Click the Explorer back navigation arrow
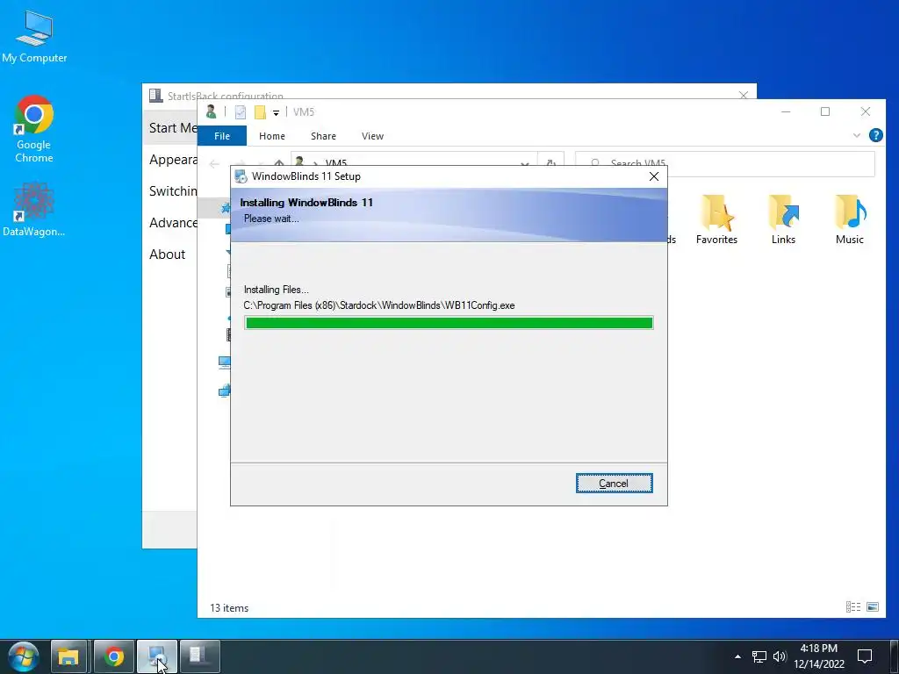The width and height of the screenshot is (899, 674). click(x=214, y=164)
